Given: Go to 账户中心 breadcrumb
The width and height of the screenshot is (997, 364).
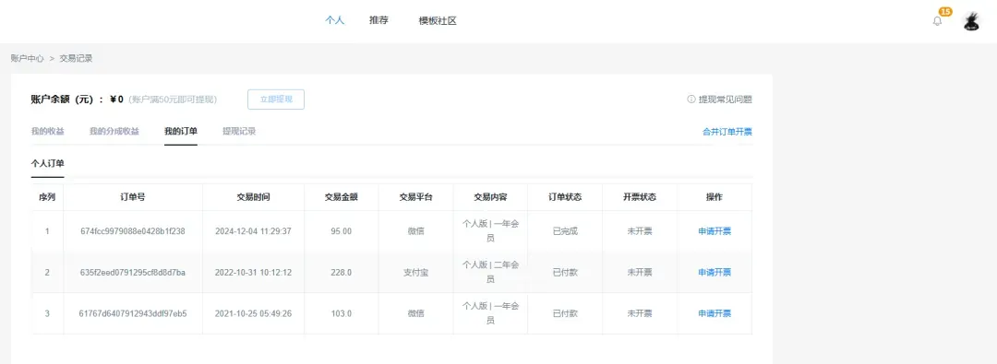Looking at the screenshot, I should pyautogui.click(x=28, y=58).
